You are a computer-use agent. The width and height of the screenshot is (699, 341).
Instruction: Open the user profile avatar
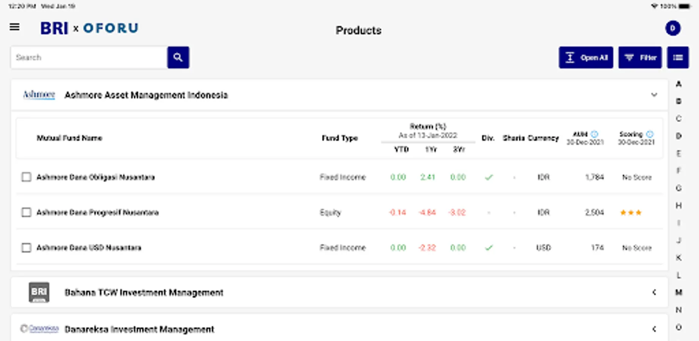672,28
